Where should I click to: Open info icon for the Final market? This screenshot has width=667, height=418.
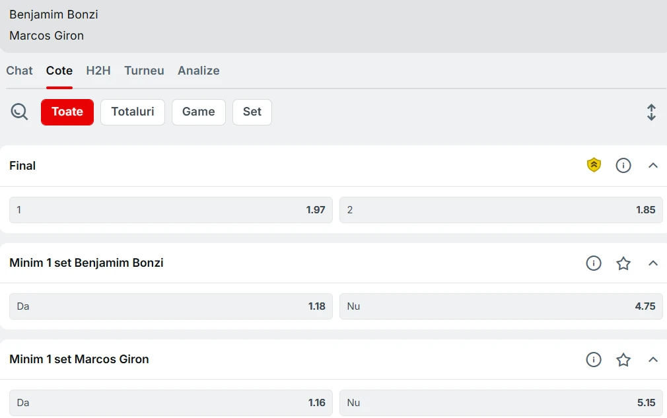point(623,165)
